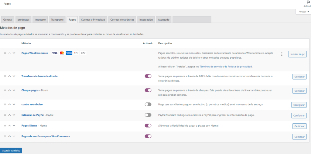Click the drag handle of Estándar de PayPal row
The width and height of the screenshot is (311, 154).
[5, 115]
